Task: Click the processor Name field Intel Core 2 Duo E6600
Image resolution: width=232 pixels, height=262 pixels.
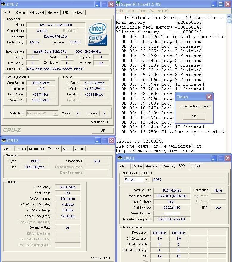Action: 56,25
